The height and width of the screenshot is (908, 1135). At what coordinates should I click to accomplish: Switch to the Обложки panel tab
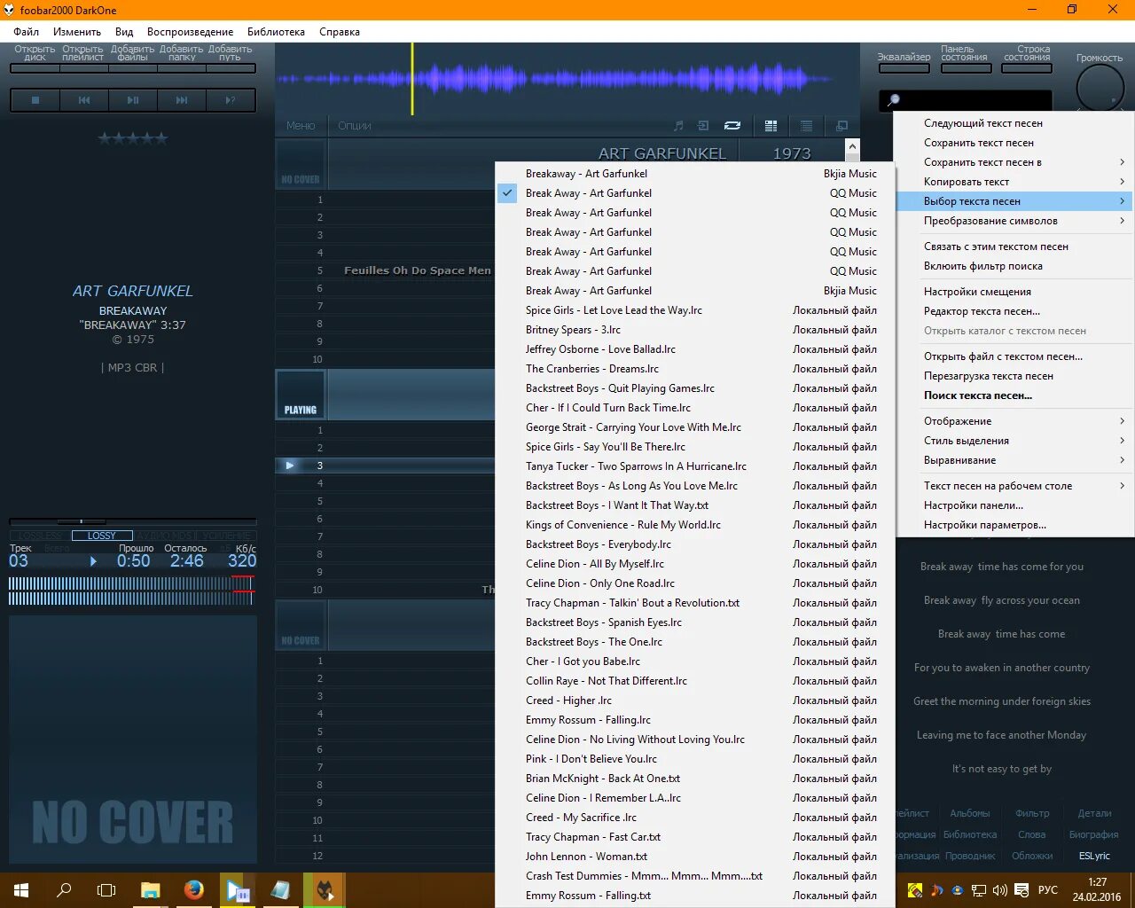click(x=1032, y=856)
